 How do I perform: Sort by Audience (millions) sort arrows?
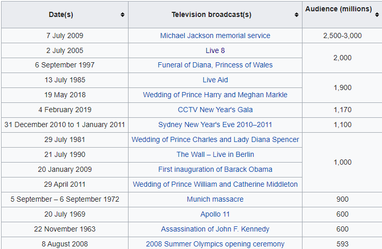pos(377,15)
